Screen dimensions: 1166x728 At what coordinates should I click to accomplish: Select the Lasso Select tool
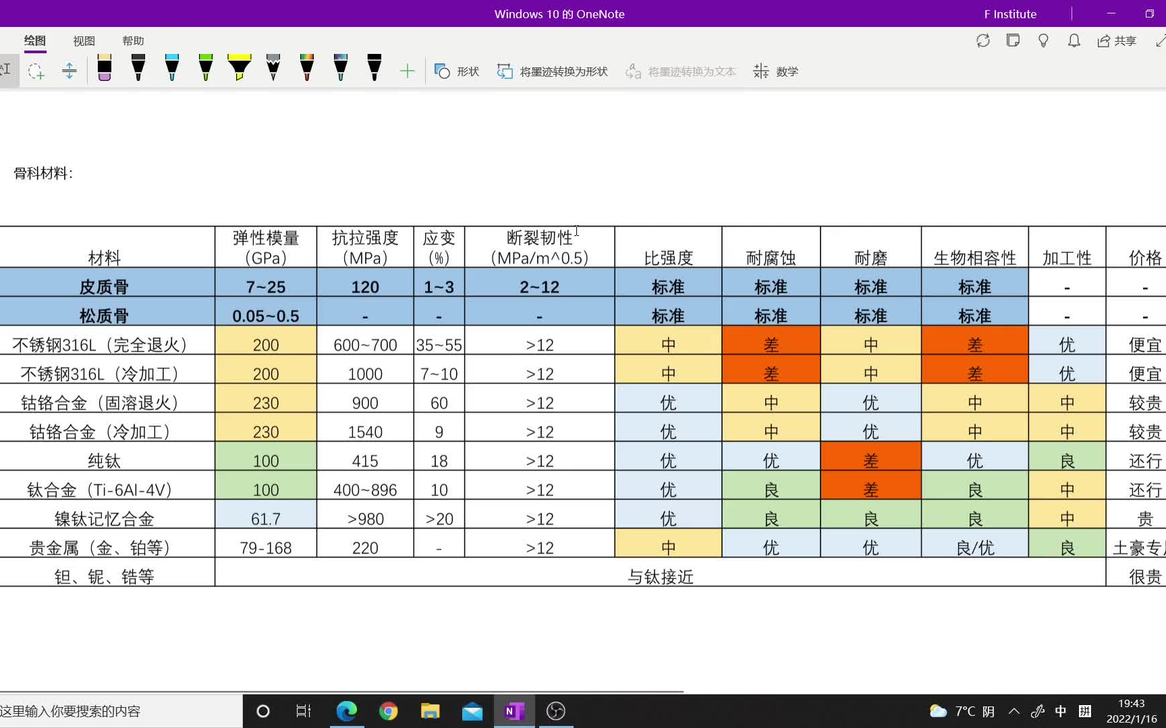point(36,71)
